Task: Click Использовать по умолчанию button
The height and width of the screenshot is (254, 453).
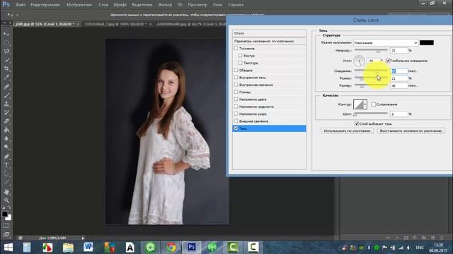Action: click(347, 131)
